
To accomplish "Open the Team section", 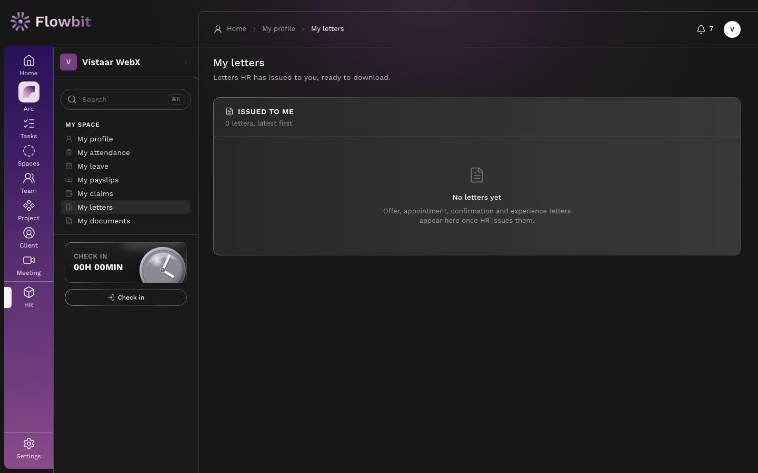I will (x=28, y=183).
